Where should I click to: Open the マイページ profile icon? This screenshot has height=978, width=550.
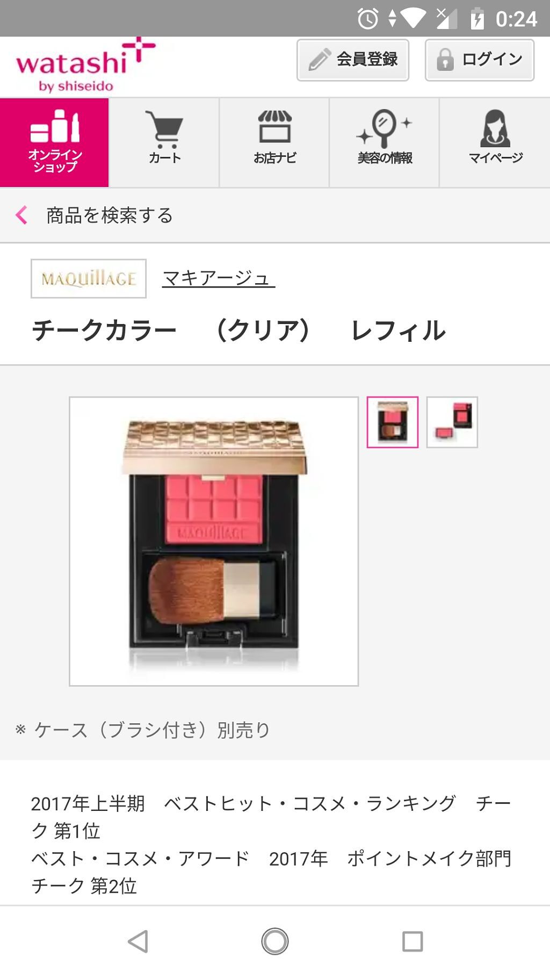click(495, 128)
